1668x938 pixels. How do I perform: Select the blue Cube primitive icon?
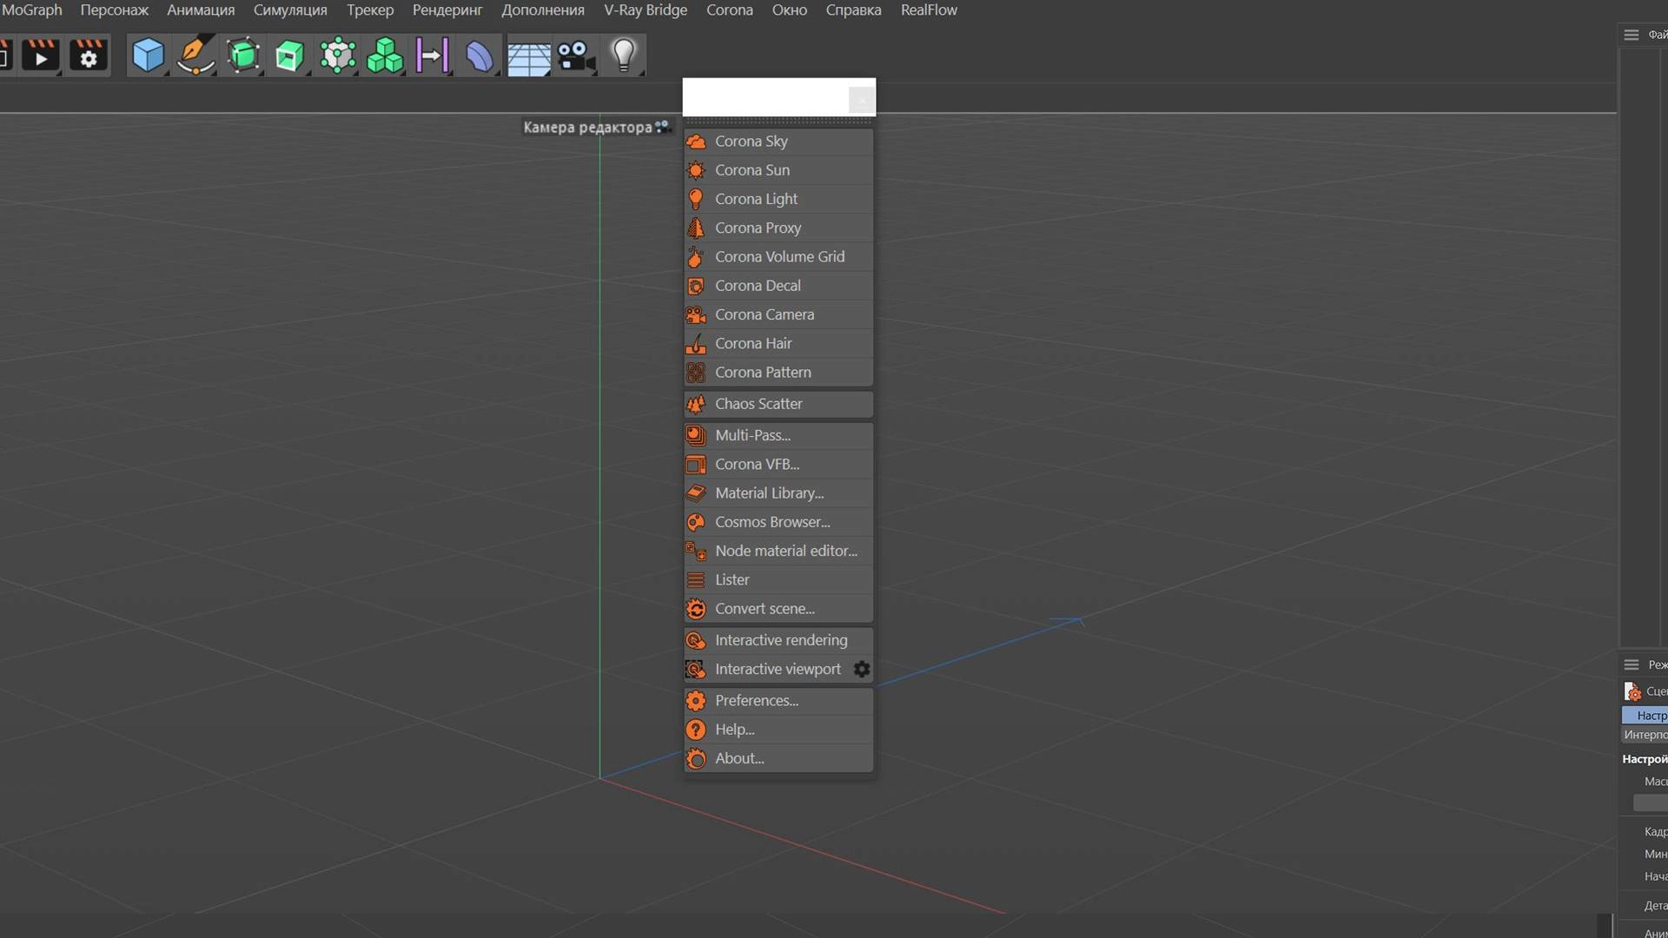click(x=148, y=56)
